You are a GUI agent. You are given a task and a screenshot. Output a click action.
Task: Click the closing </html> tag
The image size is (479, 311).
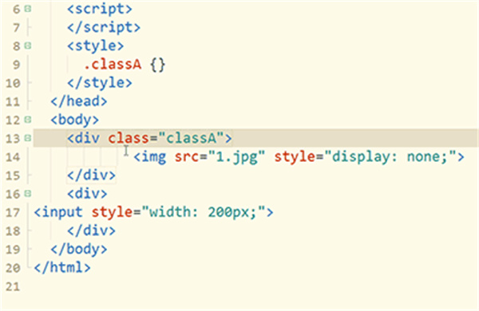point(62,268)
